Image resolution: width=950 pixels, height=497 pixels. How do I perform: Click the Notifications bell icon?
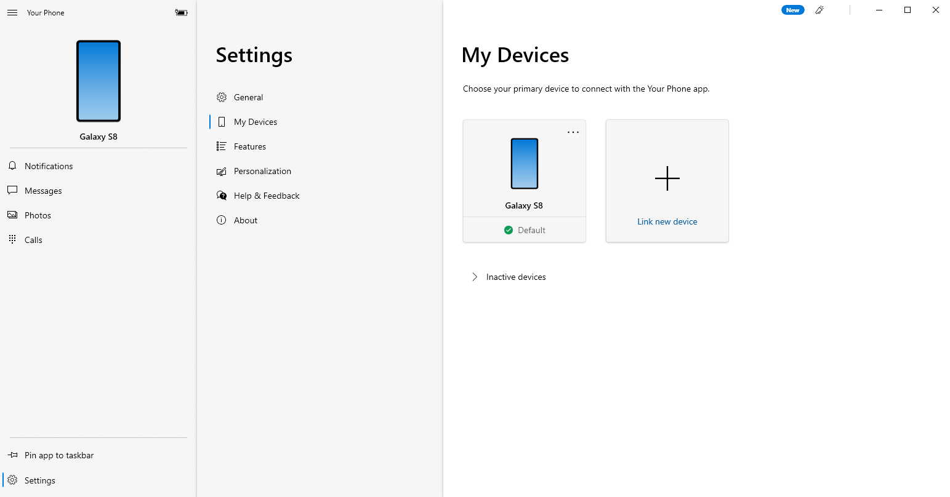point(12,166)
